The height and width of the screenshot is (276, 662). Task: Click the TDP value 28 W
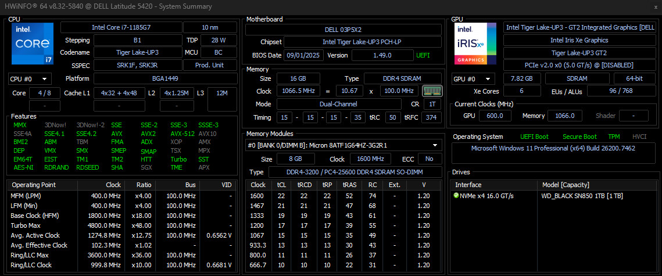point(219,41)
